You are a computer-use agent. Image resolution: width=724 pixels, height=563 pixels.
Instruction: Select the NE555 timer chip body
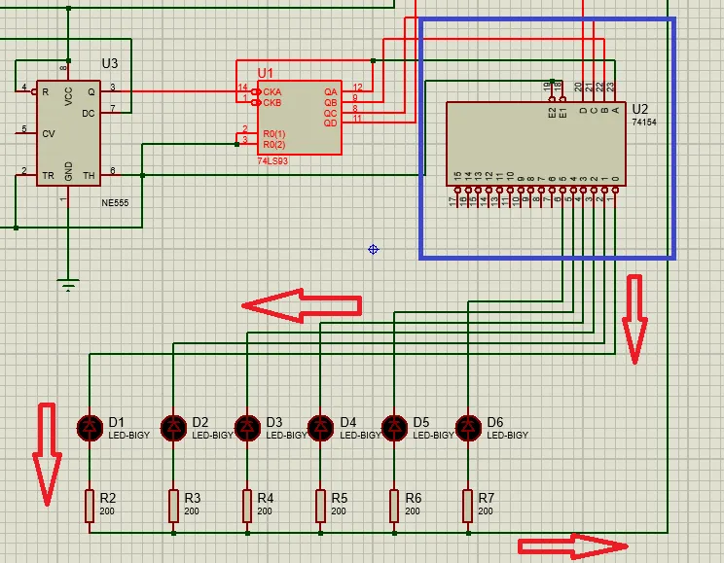[x=68, y=133]
